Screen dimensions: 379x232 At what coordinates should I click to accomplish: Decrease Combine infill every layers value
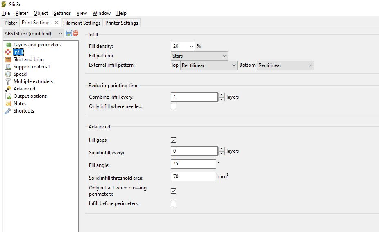coord(221,99)
